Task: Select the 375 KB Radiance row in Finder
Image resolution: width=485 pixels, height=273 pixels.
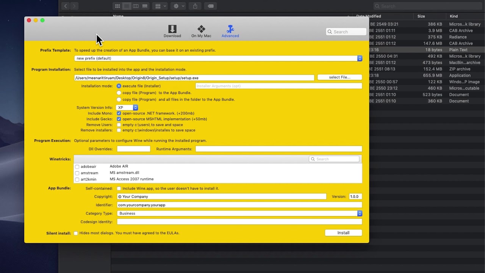Action: point(427,37)
